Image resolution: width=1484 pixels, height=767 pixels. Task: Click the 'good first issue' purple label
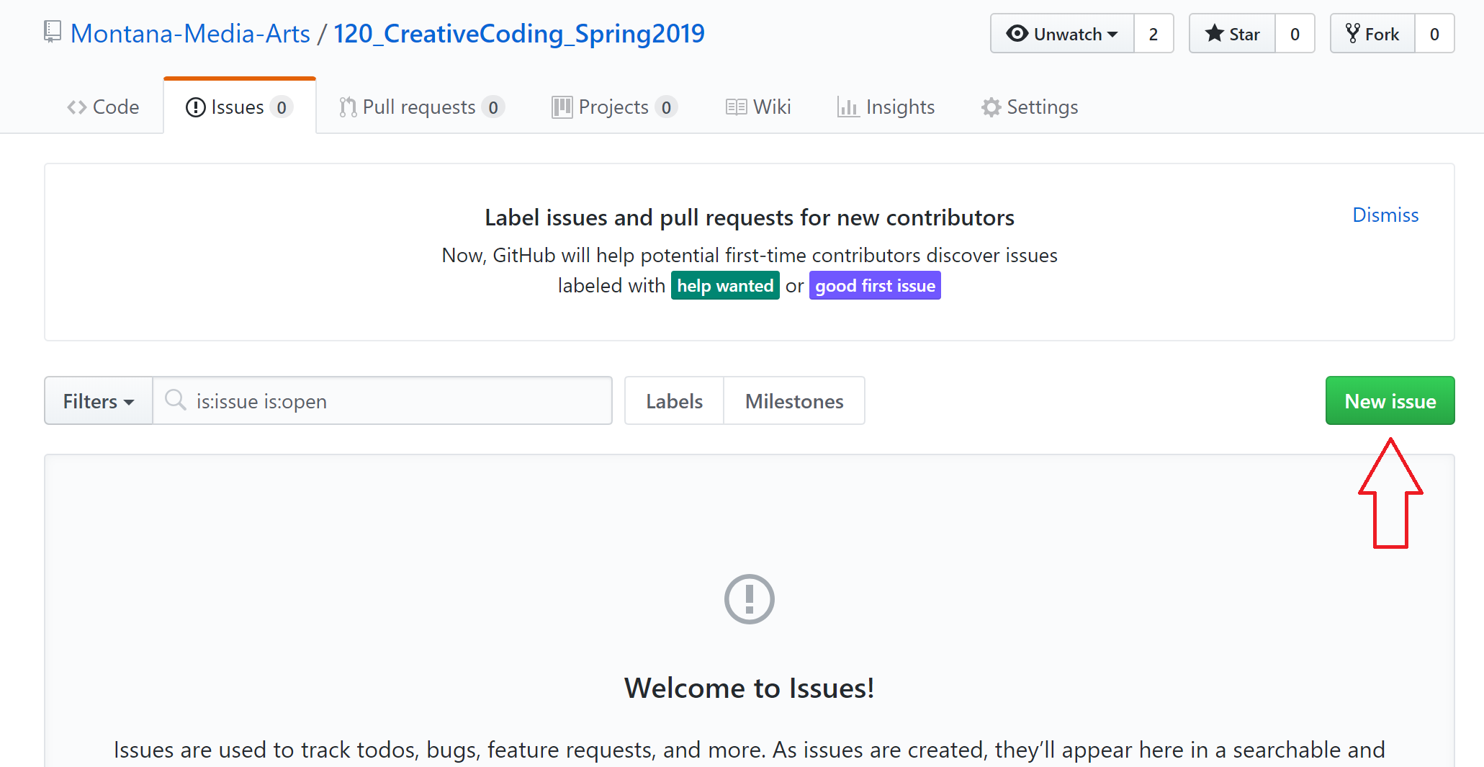click(x=874, y=286)
